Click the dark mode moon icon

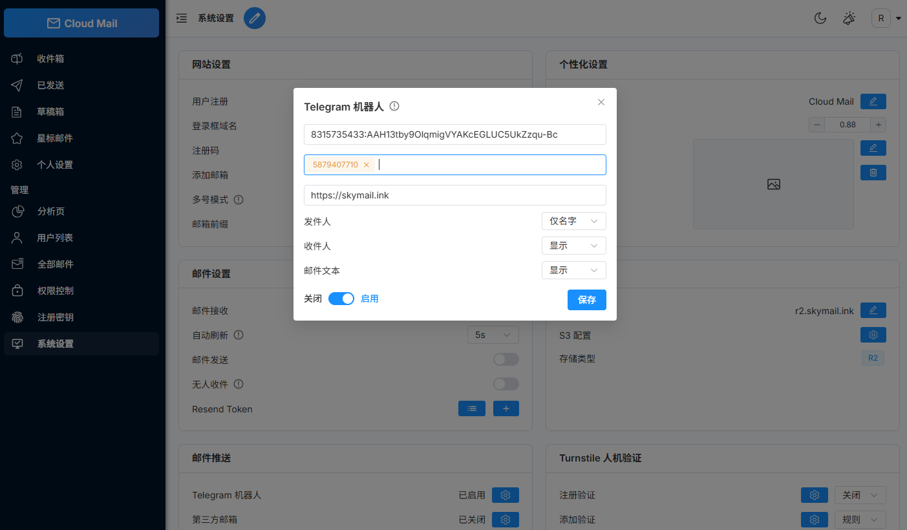coord(820,18)
